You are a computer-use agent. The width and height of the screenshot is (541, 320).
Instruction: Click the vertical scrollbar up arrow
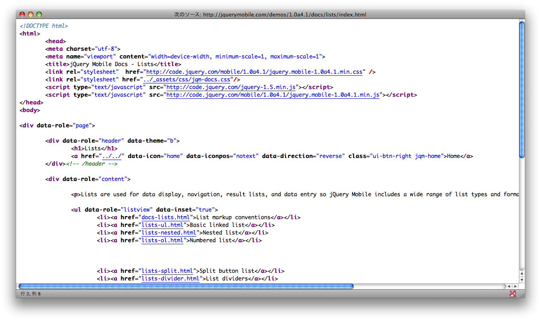[x=522, y=273]
